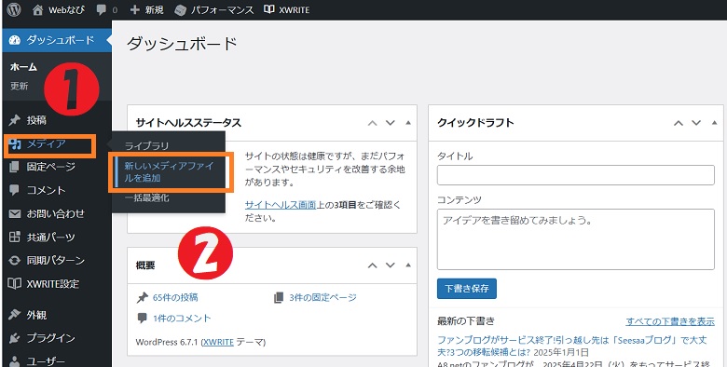Screen dimensions: 727x367
Task: Click the 固定ページ pages icon
Action: point(14,167)
